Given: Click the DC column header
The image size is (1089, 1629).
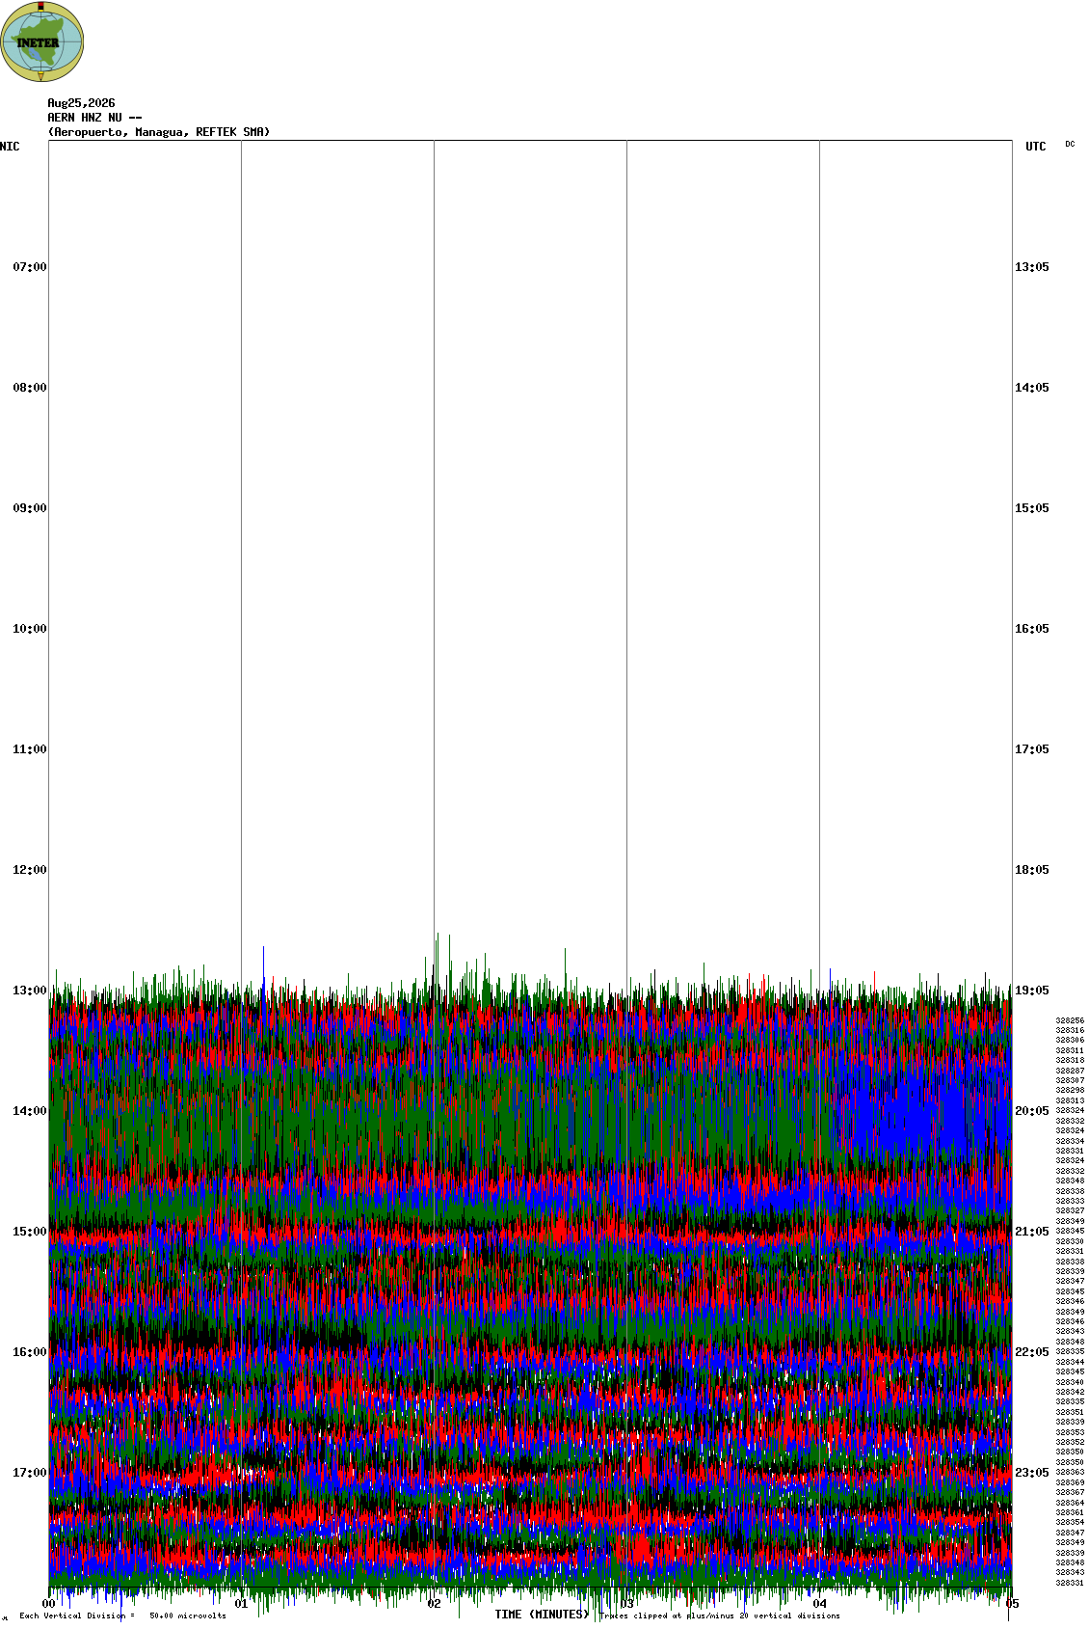Looking at the screenshot, I should click(1070, 144).
